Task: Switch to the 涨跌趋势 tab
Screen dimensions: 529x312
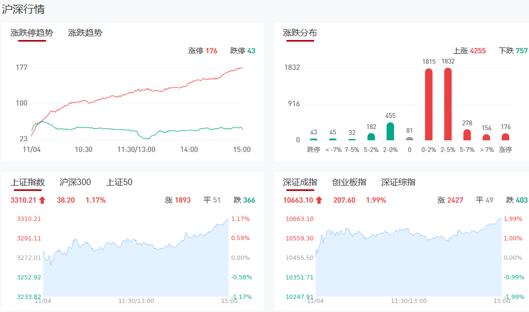Action: (x=85, y=33)
